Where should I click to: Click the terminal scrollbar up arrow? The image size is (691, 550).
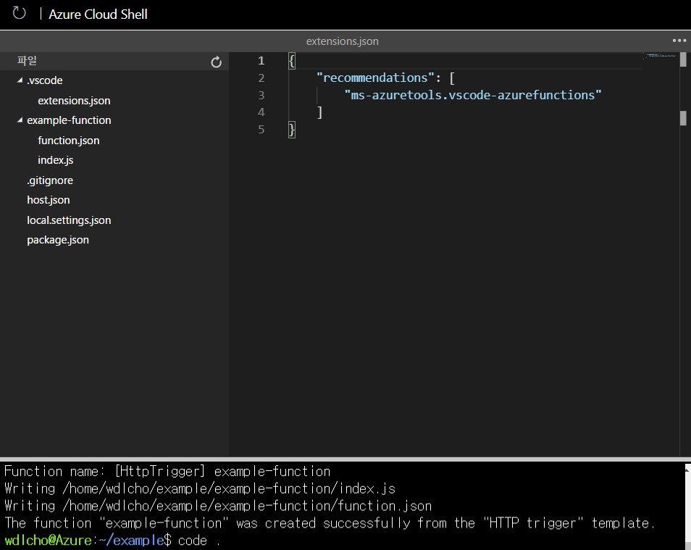pyautogui.click(x=687, y=470)
